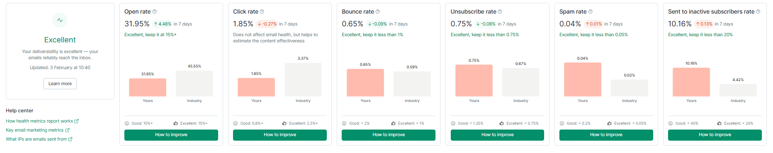The image size is (773, 153).
Task: Click How to improve under Unsubscribe rate
Action: (x=497, y=135)
